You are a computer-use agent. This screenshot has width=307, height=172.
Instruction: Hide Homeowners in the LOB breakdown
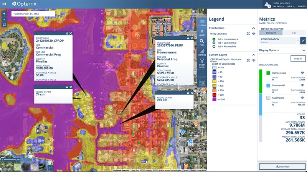pos(302,73)
